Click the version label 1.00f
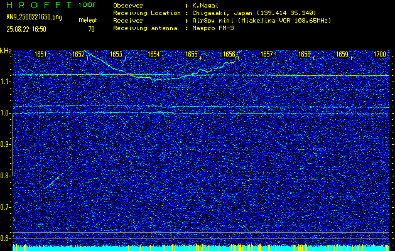The width and height of the screenshot is (395, 251). [x=87, y=5]
